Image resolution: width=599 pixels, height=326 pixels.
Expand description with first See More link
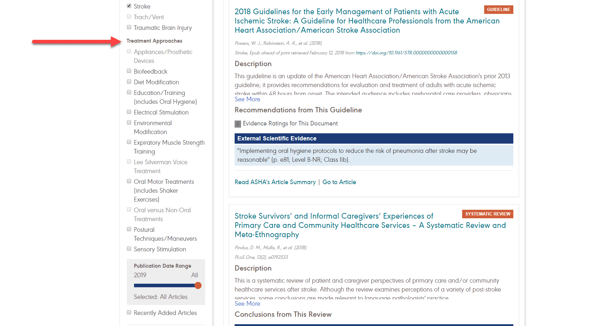click(247, 100)
